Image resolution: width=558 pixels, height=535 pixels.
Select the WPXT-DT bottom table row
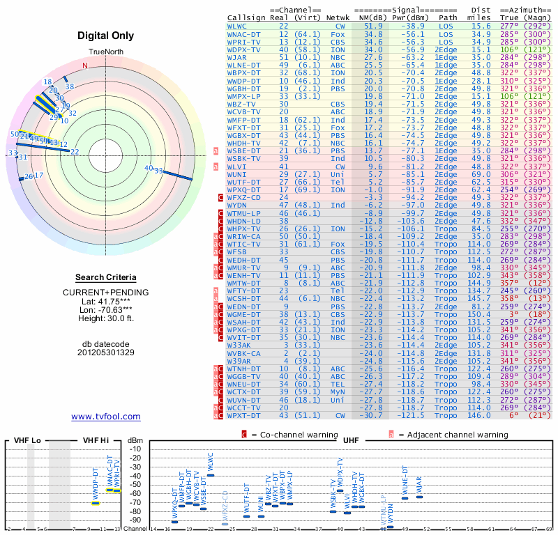(x=389, y=416)
